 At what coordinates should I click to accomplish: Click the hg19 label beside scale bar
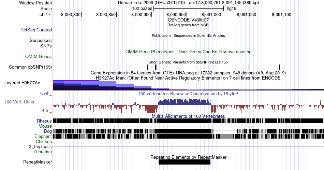(x=232, y=9)
